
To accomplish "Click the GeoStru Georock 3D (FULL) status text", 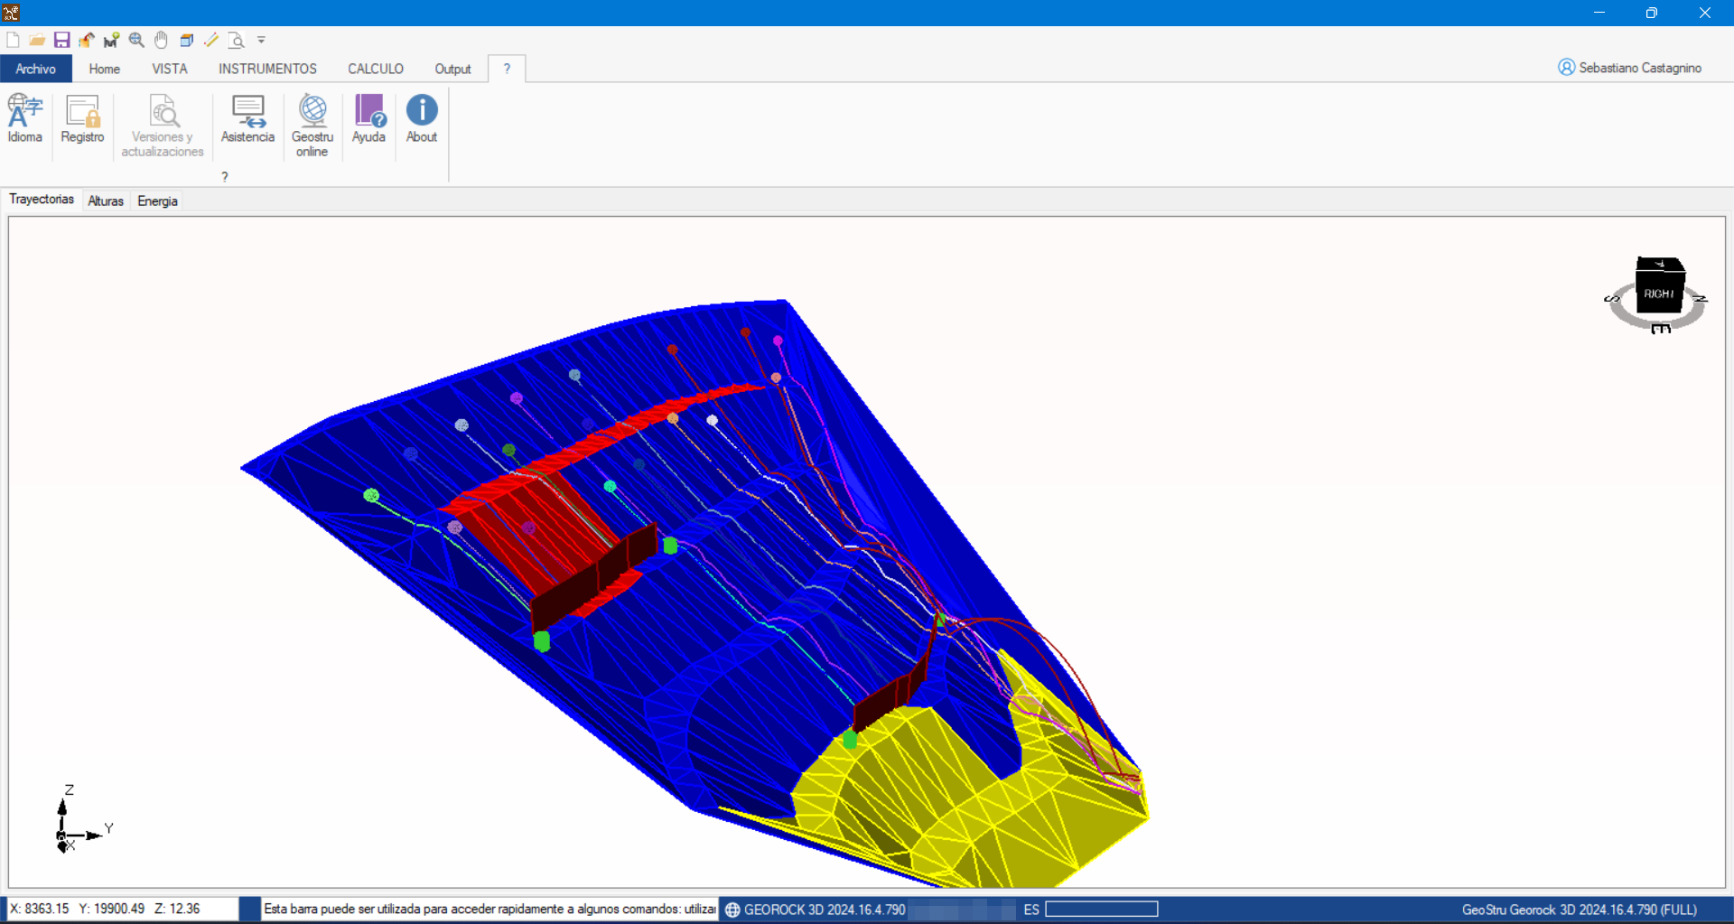I will point(1579,910).
